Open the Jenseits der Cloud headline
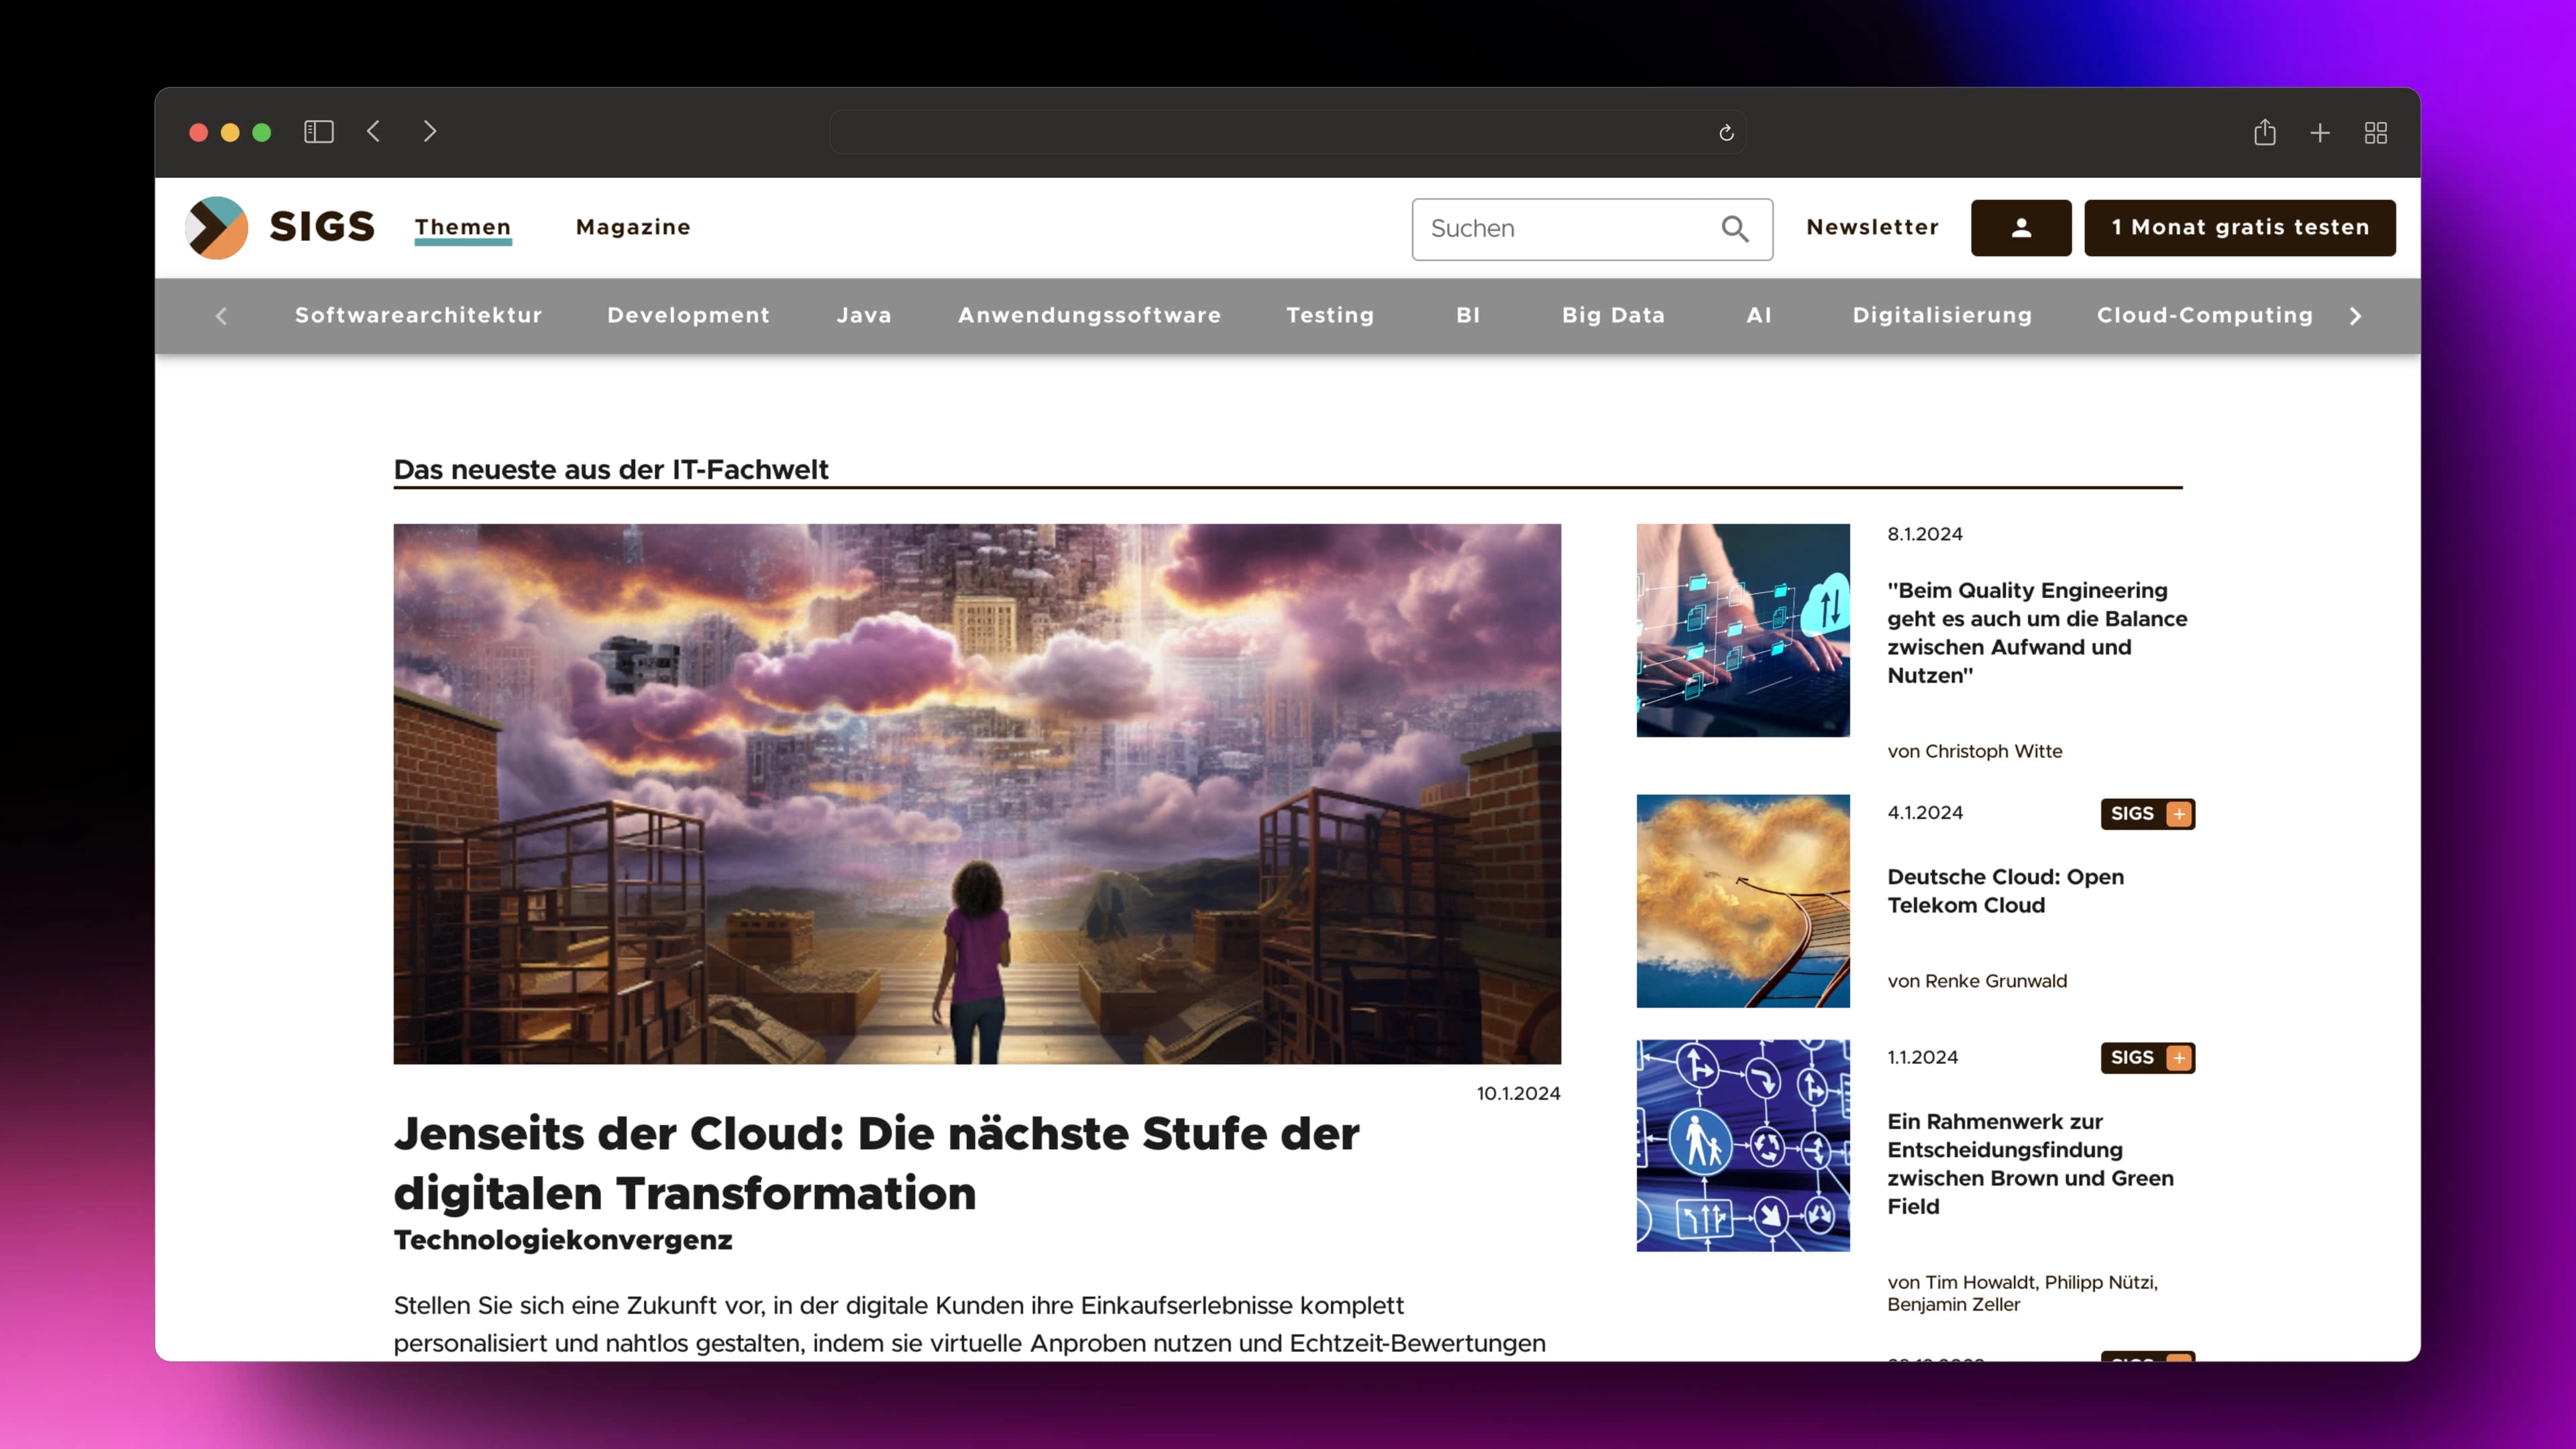Image resolution: width=2576 pixels, height=1449 pixels. click(x=876, y=1162)
